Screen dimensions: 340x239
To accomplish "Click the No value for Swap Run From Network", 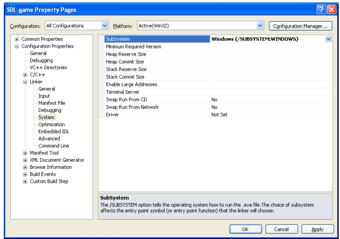I will (214, 107).
